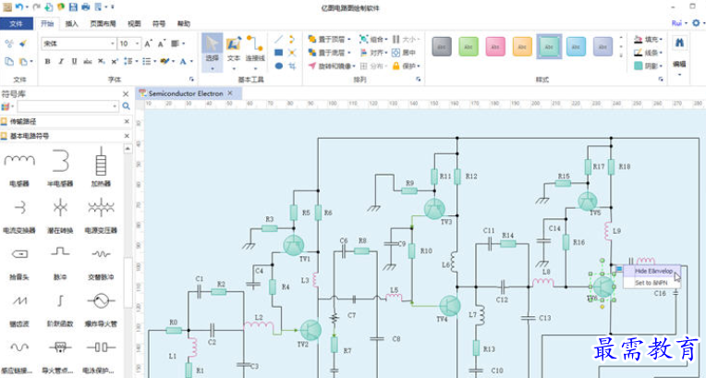Viewport: 706px width, 378px height.
Task: Apply the orange Abc style swatch
Action: 522,47
